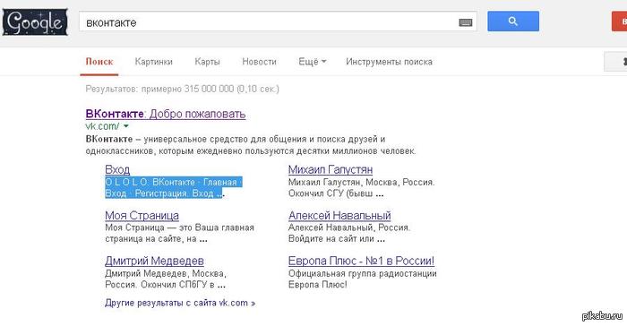Click the ВКонтакте – универсальное средство snippet text
The height and width of the screenshot is (326, 627).
(251, 145)
